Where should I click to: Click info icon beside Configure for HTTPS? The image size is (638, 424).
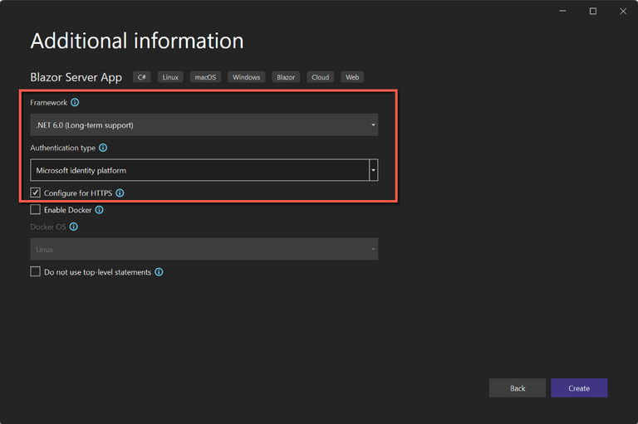coord(120,193)
